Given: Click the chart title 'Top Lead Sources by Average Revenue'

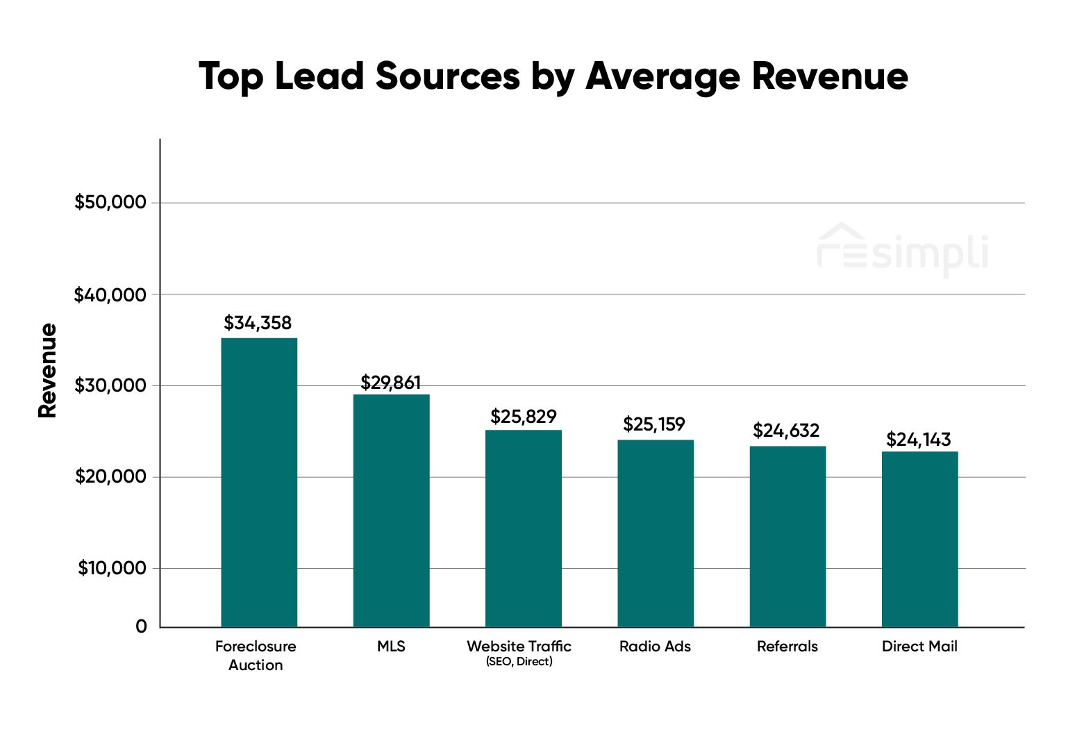Looking at the screenshot, I should point(553,76).
